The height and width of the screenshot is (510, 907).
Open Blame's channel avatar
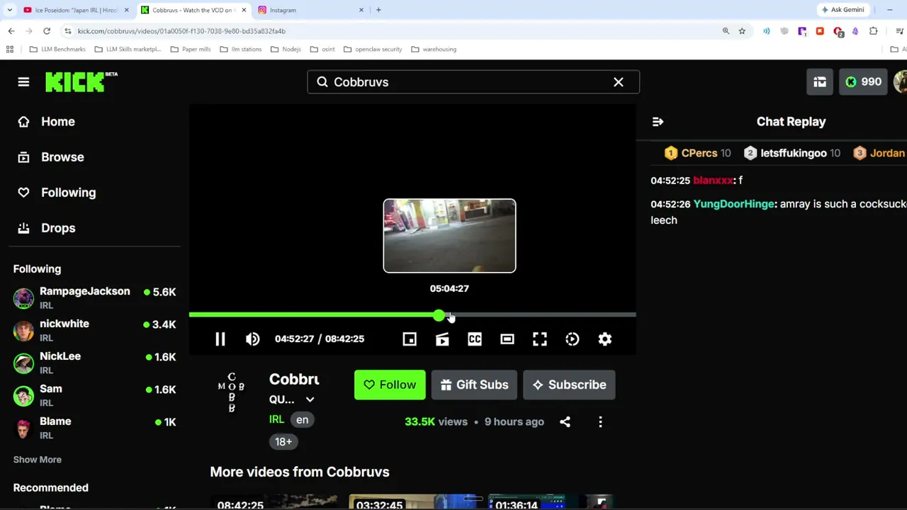(23, 429)
